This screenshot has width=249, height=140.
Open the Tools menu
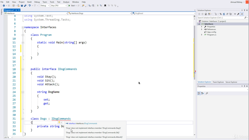click(52, 2)
